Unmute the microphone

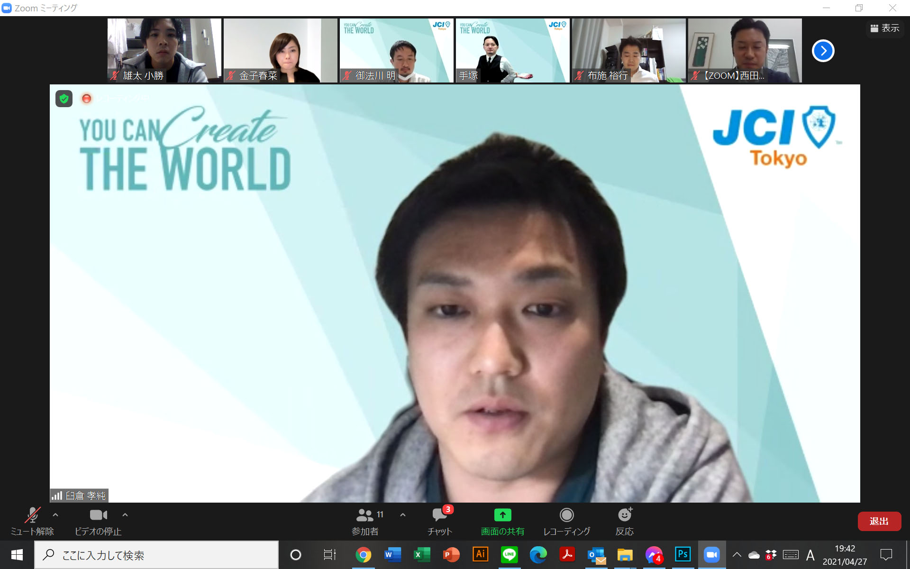tap(32, 521)
